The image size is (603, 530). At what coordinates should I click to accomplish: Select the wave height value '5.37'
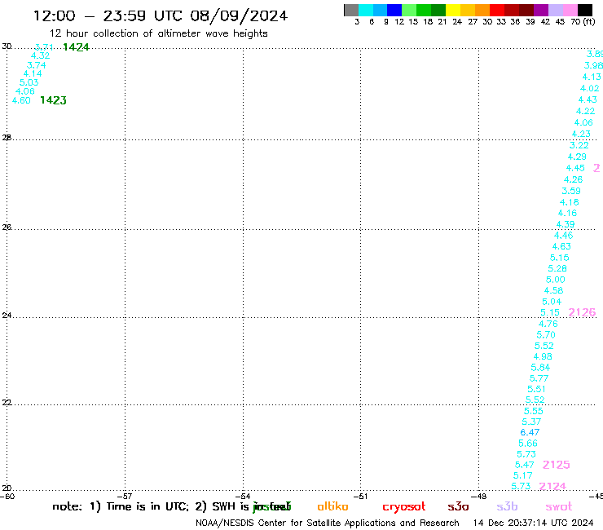tap(531, 422)
